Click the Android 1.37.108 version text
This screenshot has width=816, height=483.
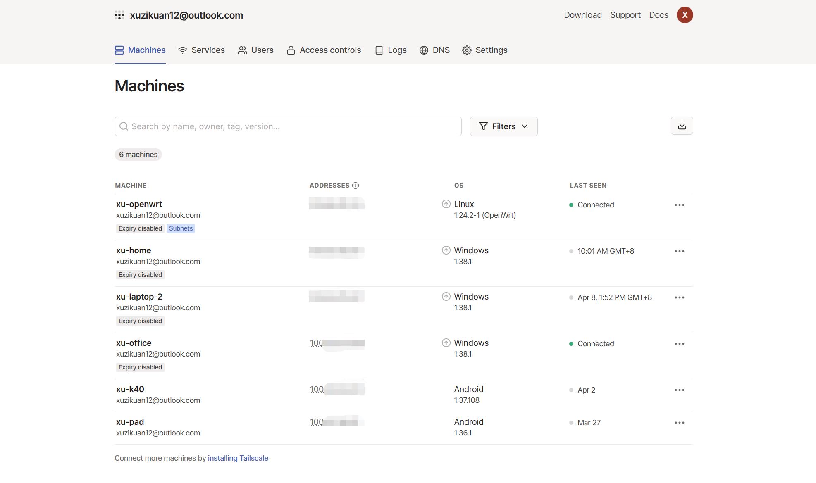(467, 400)
